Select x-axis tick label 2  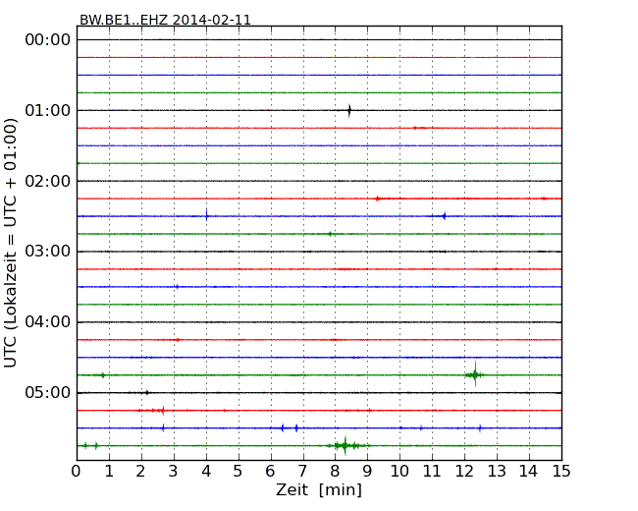[140, 472]
